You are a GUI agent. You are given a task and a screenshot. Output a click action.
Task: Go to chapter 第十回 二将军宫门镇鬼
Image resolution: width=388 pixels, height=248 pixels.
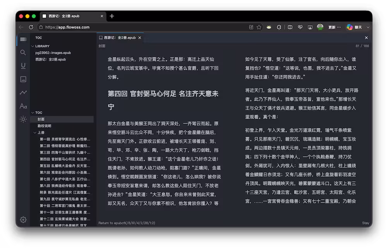click(x=65, y=206)
